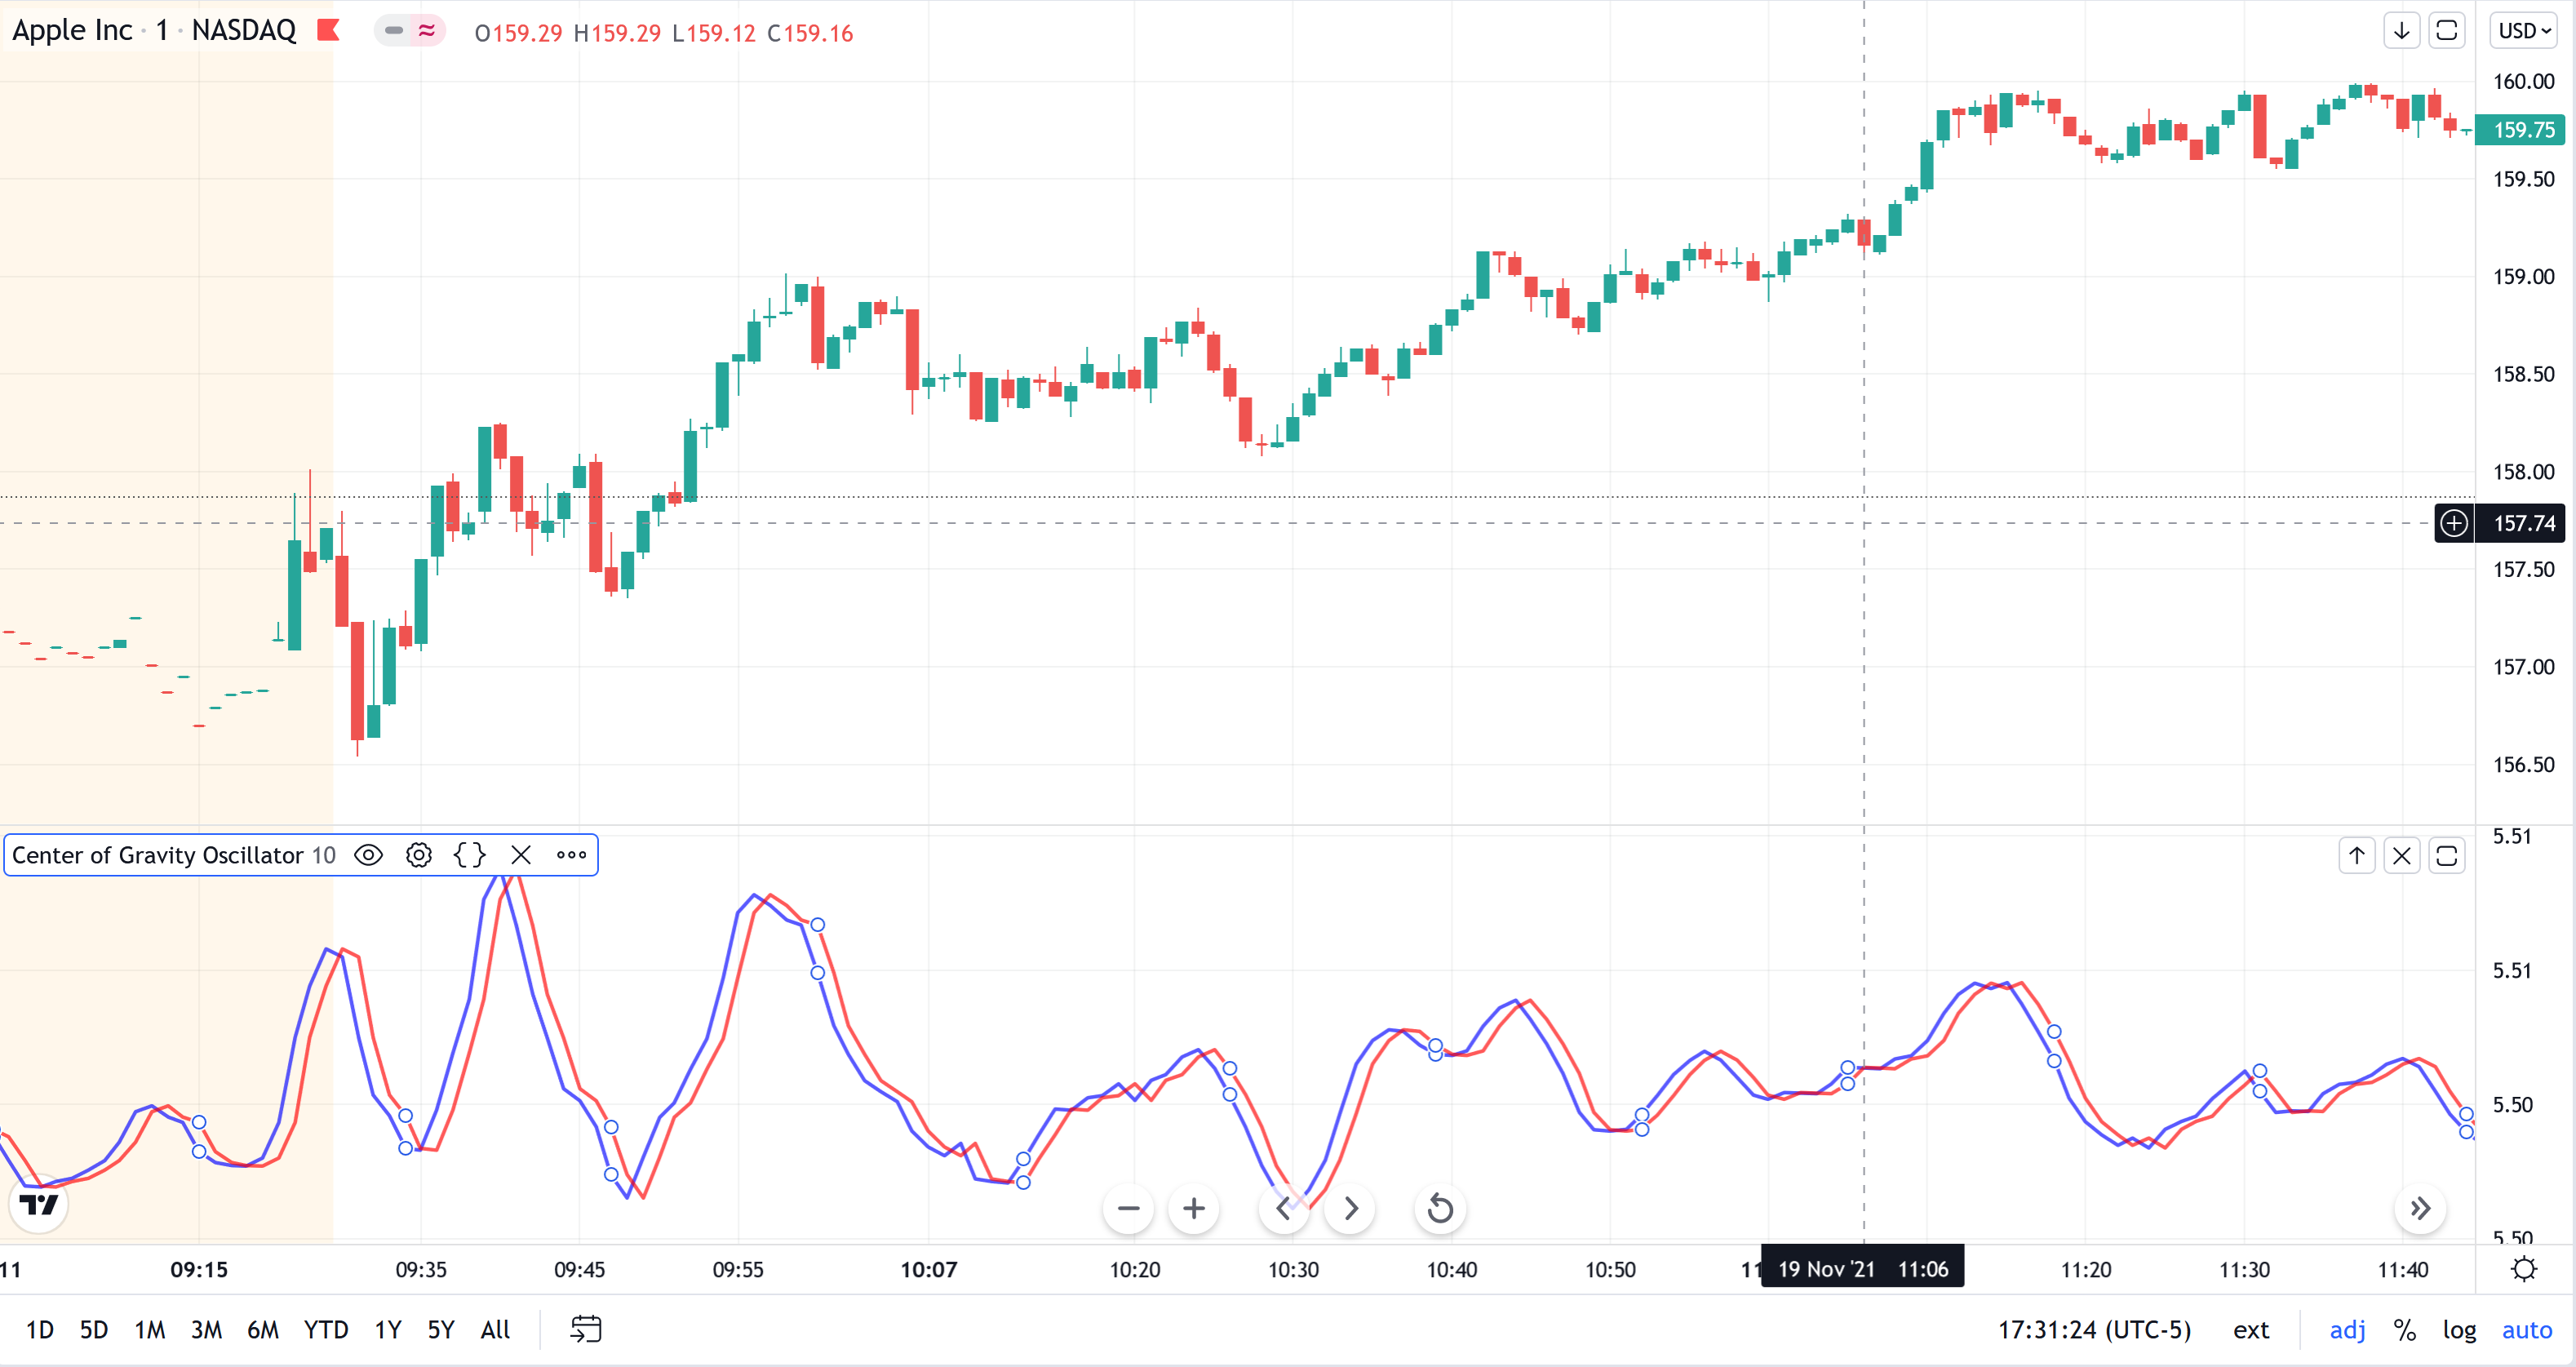The image size is (2576, 1367).
Task: Click the close value C159.16
Action: pos(810,33)
